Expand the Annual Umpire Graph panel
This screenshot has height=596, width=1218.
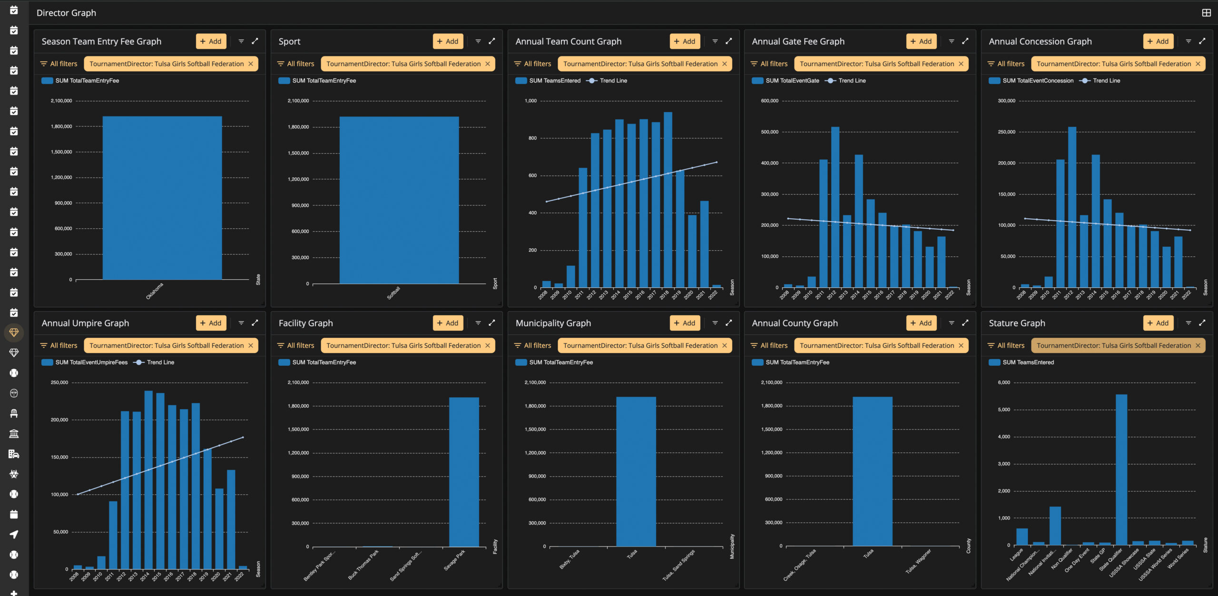coord(255,323)
